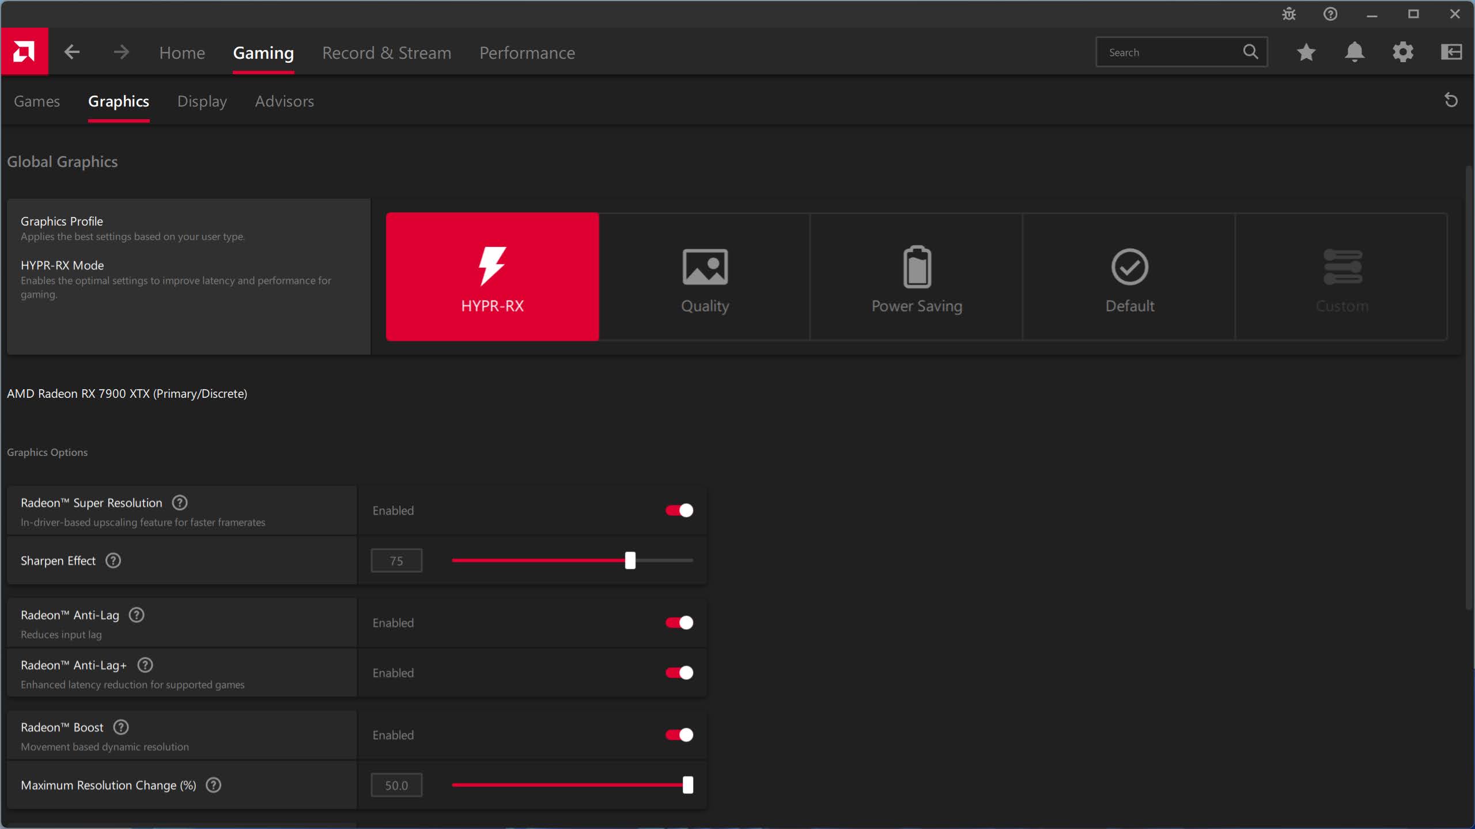Click the Sharpen Effect help icon
1475x829 pixels.
pyautogui.click(x=113, y=560)
